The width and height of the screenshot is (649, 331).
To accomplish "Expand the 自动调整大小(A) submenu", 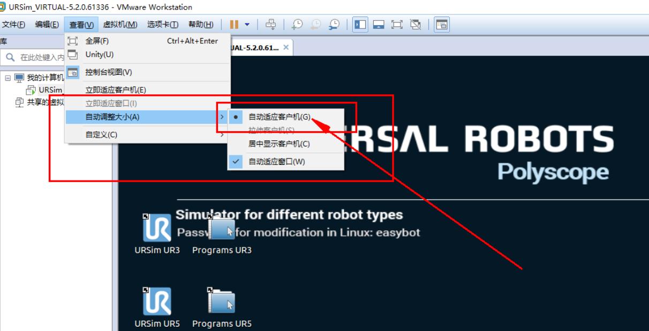I will point(147,117).
